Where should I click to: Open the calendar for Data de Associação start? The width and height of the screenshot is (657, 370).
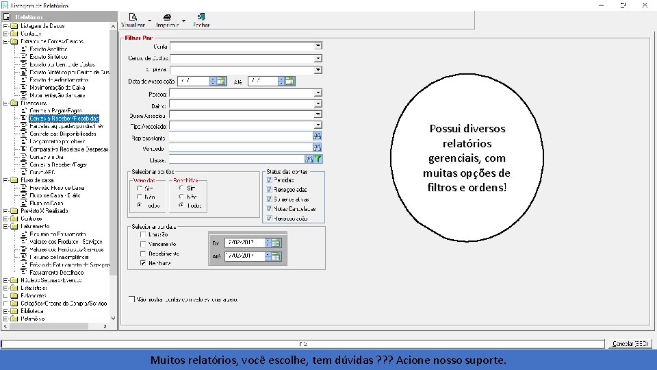point(222,81)
